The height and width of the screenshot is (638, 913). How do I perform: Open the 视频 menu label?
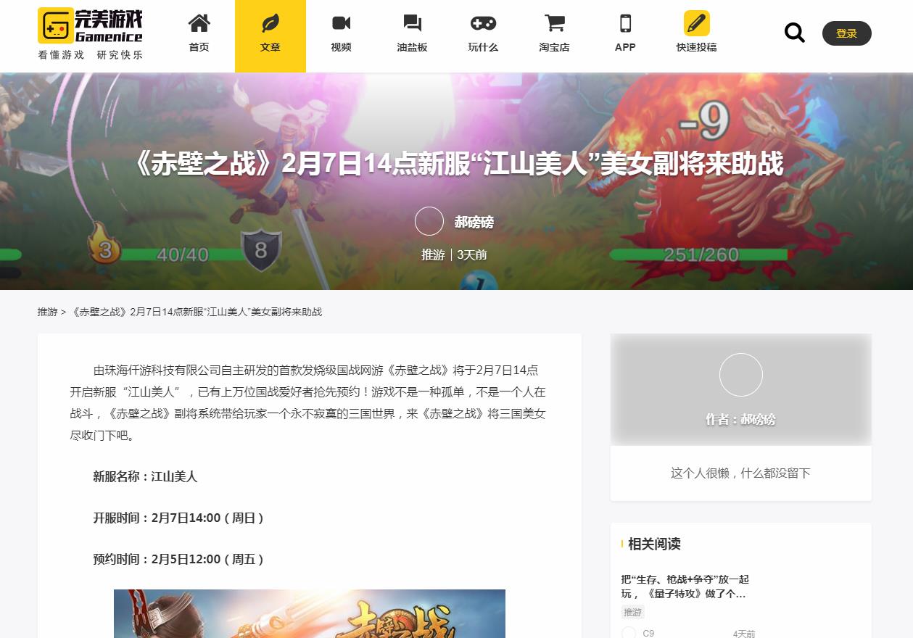342,47
